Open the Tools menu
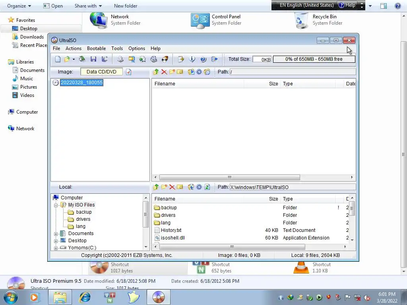 click(x=117, y=48)
